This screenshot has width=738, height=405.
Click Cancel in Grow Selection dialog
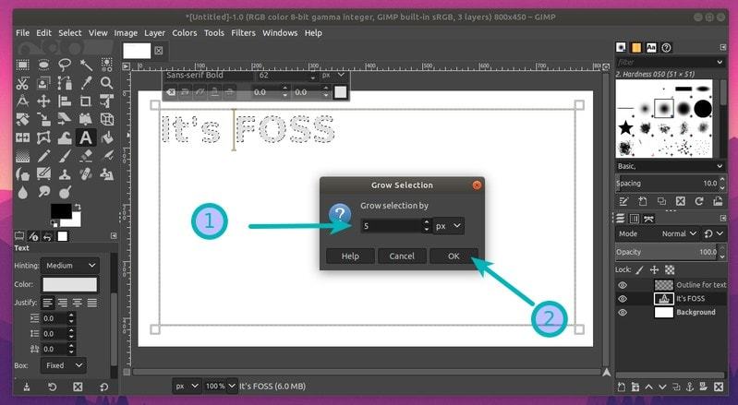pyautogui.click(x=402, y=256)
